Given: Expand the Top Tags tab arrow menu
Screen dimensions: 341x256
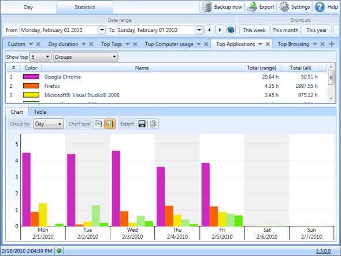Looking at the screenshot, I should 128,44.
